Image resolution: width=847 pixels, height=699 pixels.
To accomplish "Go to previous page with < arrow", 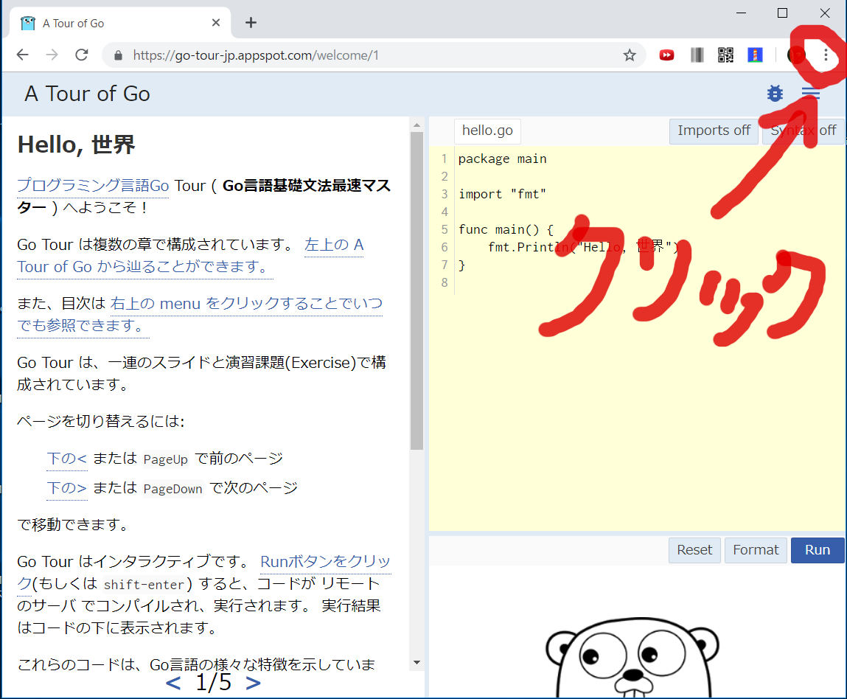I will tap(172, 683).
